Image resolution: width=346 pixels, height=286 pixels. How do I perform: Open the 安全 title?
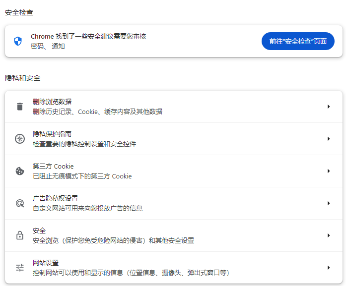click(x=39, y=230)
